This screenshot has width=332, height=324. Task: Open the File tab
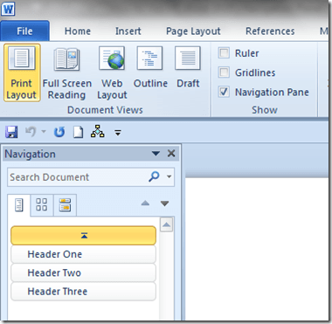click(x=24, y=31)
